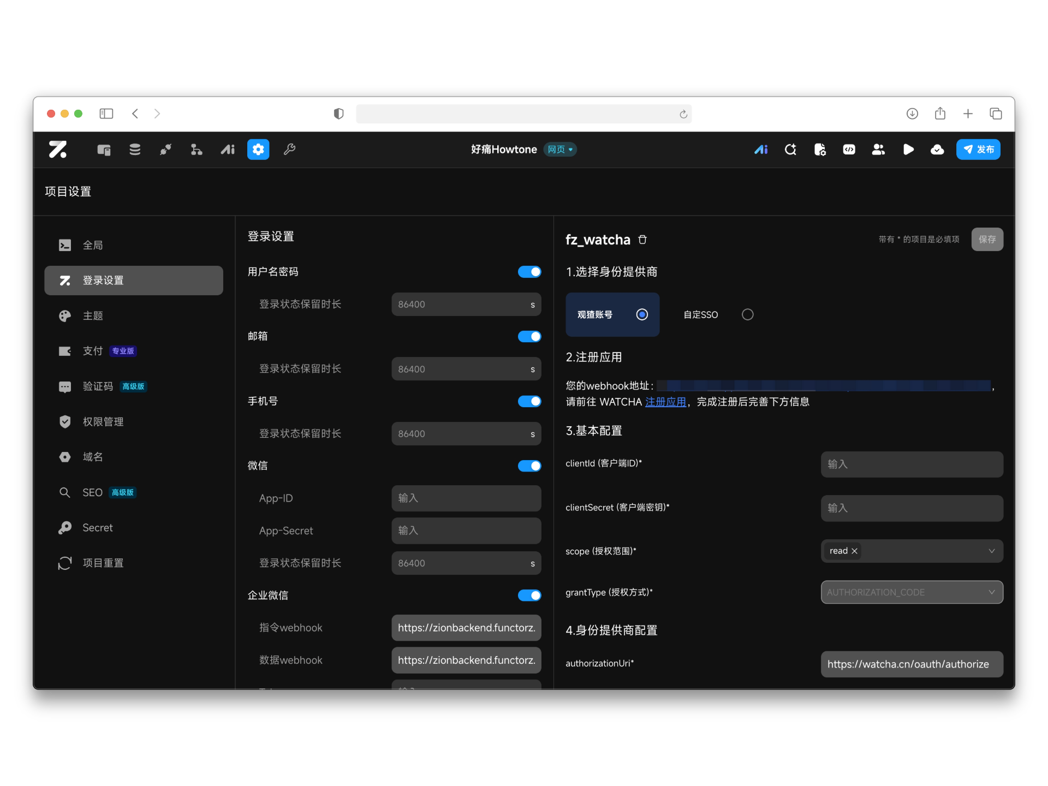This screenshot has width=1048, height=786.
Task: Open SEO settings section
Action: tap(134, 492)
